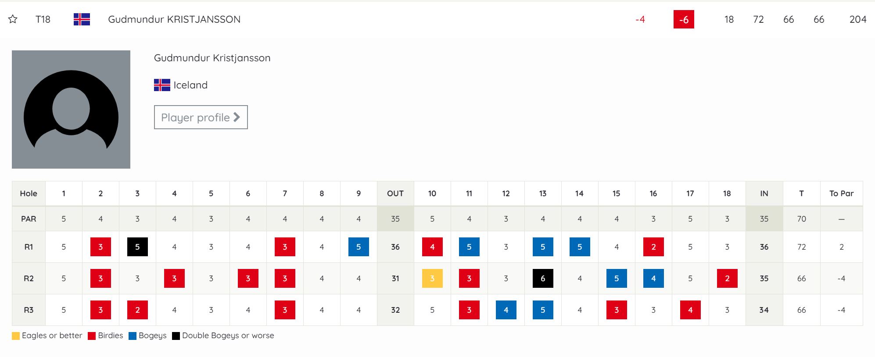Click the black double bogey on R1 hole 3
The width and height of the screenshot is (875, 357).
[x=137, y=247]
